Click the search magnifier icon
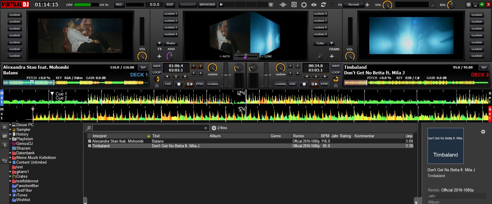This screenshot has height=204, width=492. pyautogui.click(x=88, y=128)
